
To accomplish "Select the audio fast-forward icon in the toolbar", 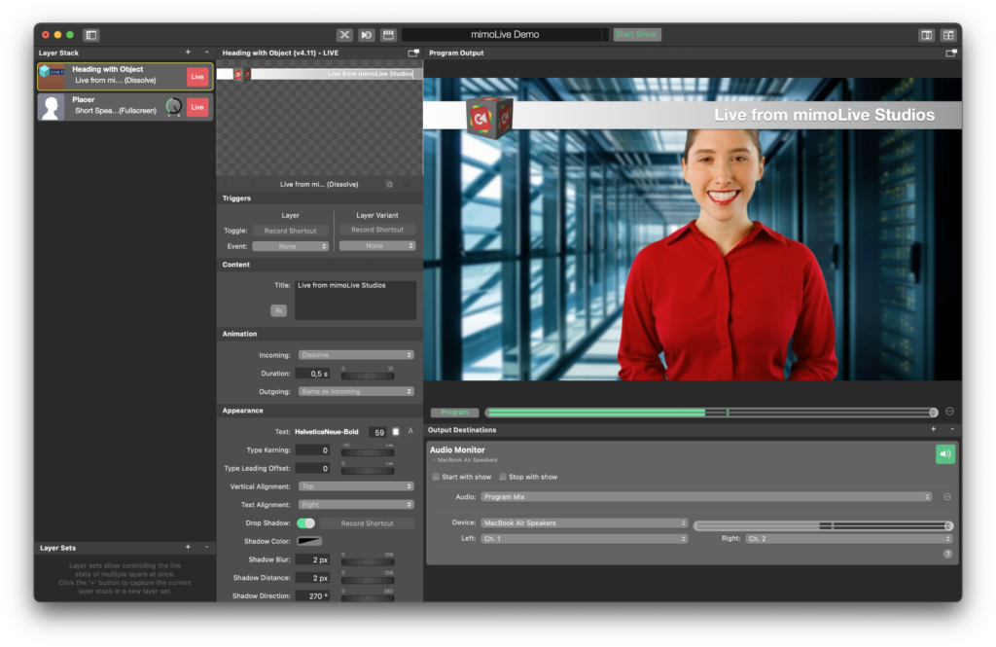I will pos(365,34).
